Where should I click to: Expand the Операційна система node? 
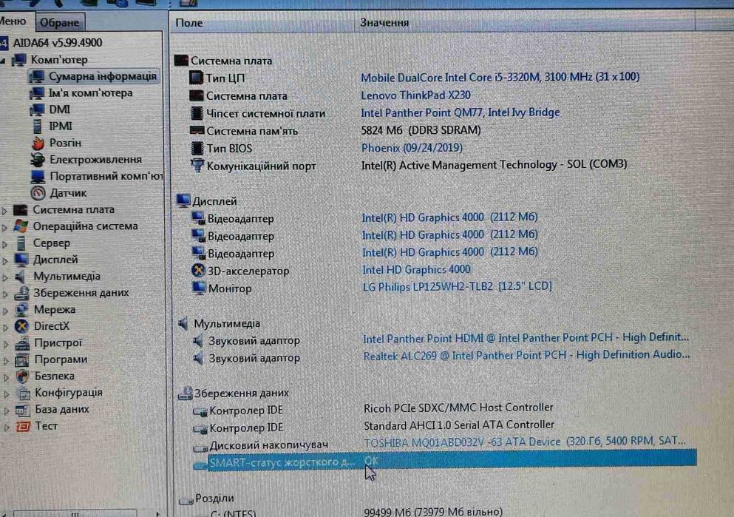pos(4,228)
